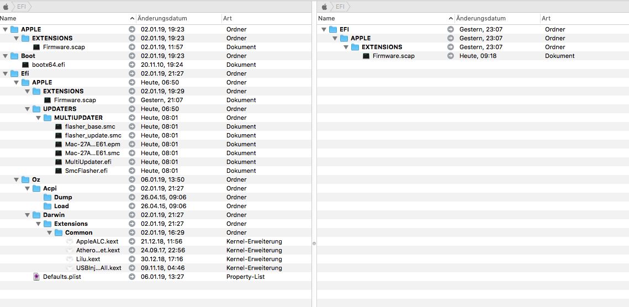Click the Property-List type cell
629x307 pixels.
pos(246,277)
